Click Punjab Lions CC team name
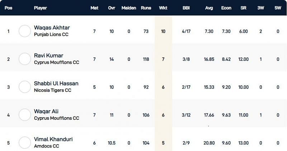Screen dimensions: 287x151 point(51,35)
